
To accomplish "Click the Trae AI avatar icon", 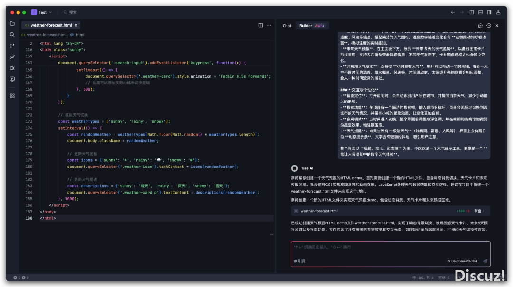I will click(x=294, y=168).
